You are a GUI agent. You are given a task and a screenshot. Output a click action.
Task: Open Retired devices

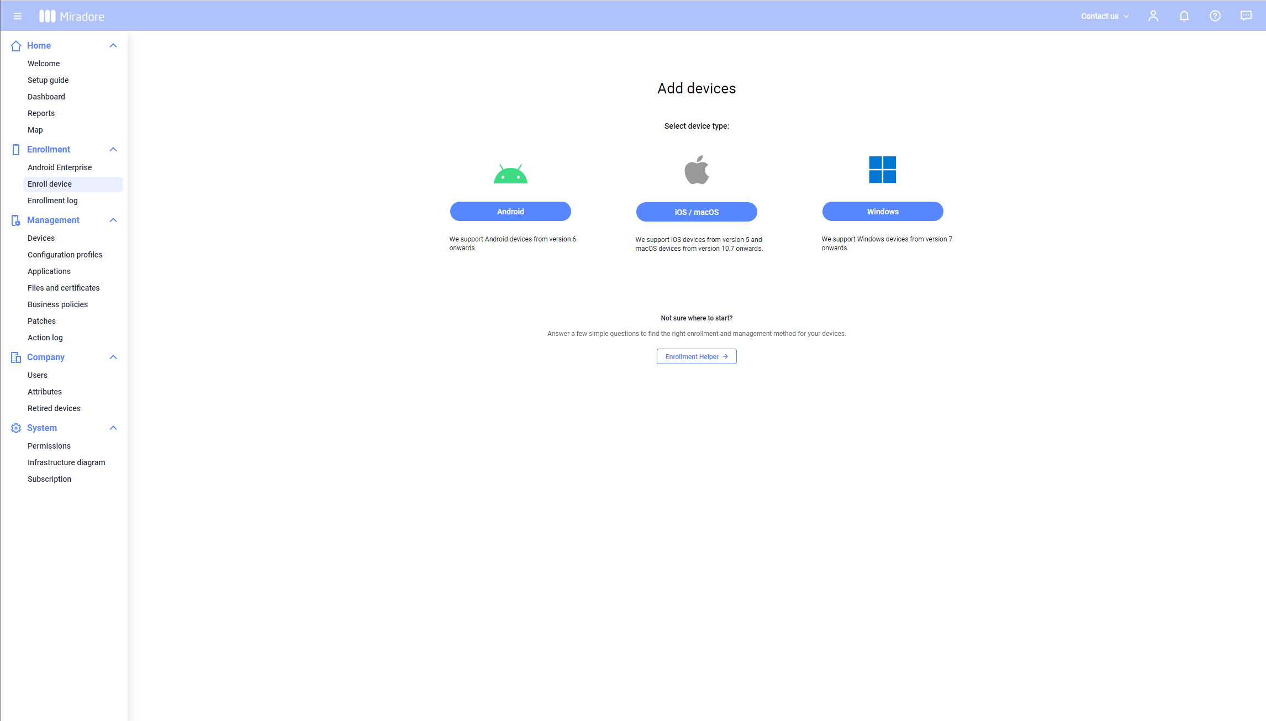[54, 408]
